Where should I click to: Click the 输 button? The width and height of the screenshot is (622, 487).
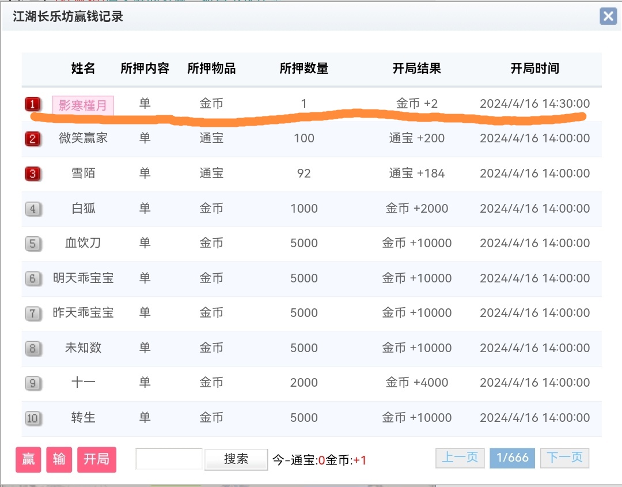click(59, 459)
